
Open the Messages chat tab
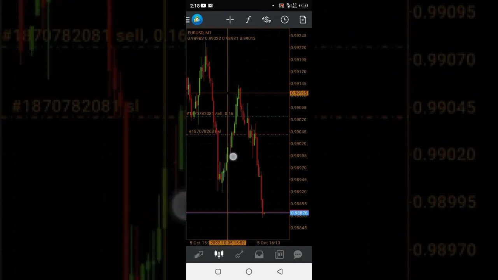point(298,255)
